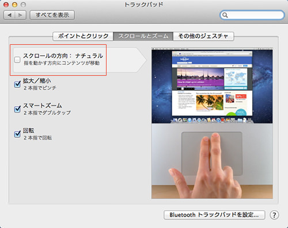Image resolution: width=288 pixels, height=228 pixels.
Task: Click inside the search field
Action: [x=252, y=15]
